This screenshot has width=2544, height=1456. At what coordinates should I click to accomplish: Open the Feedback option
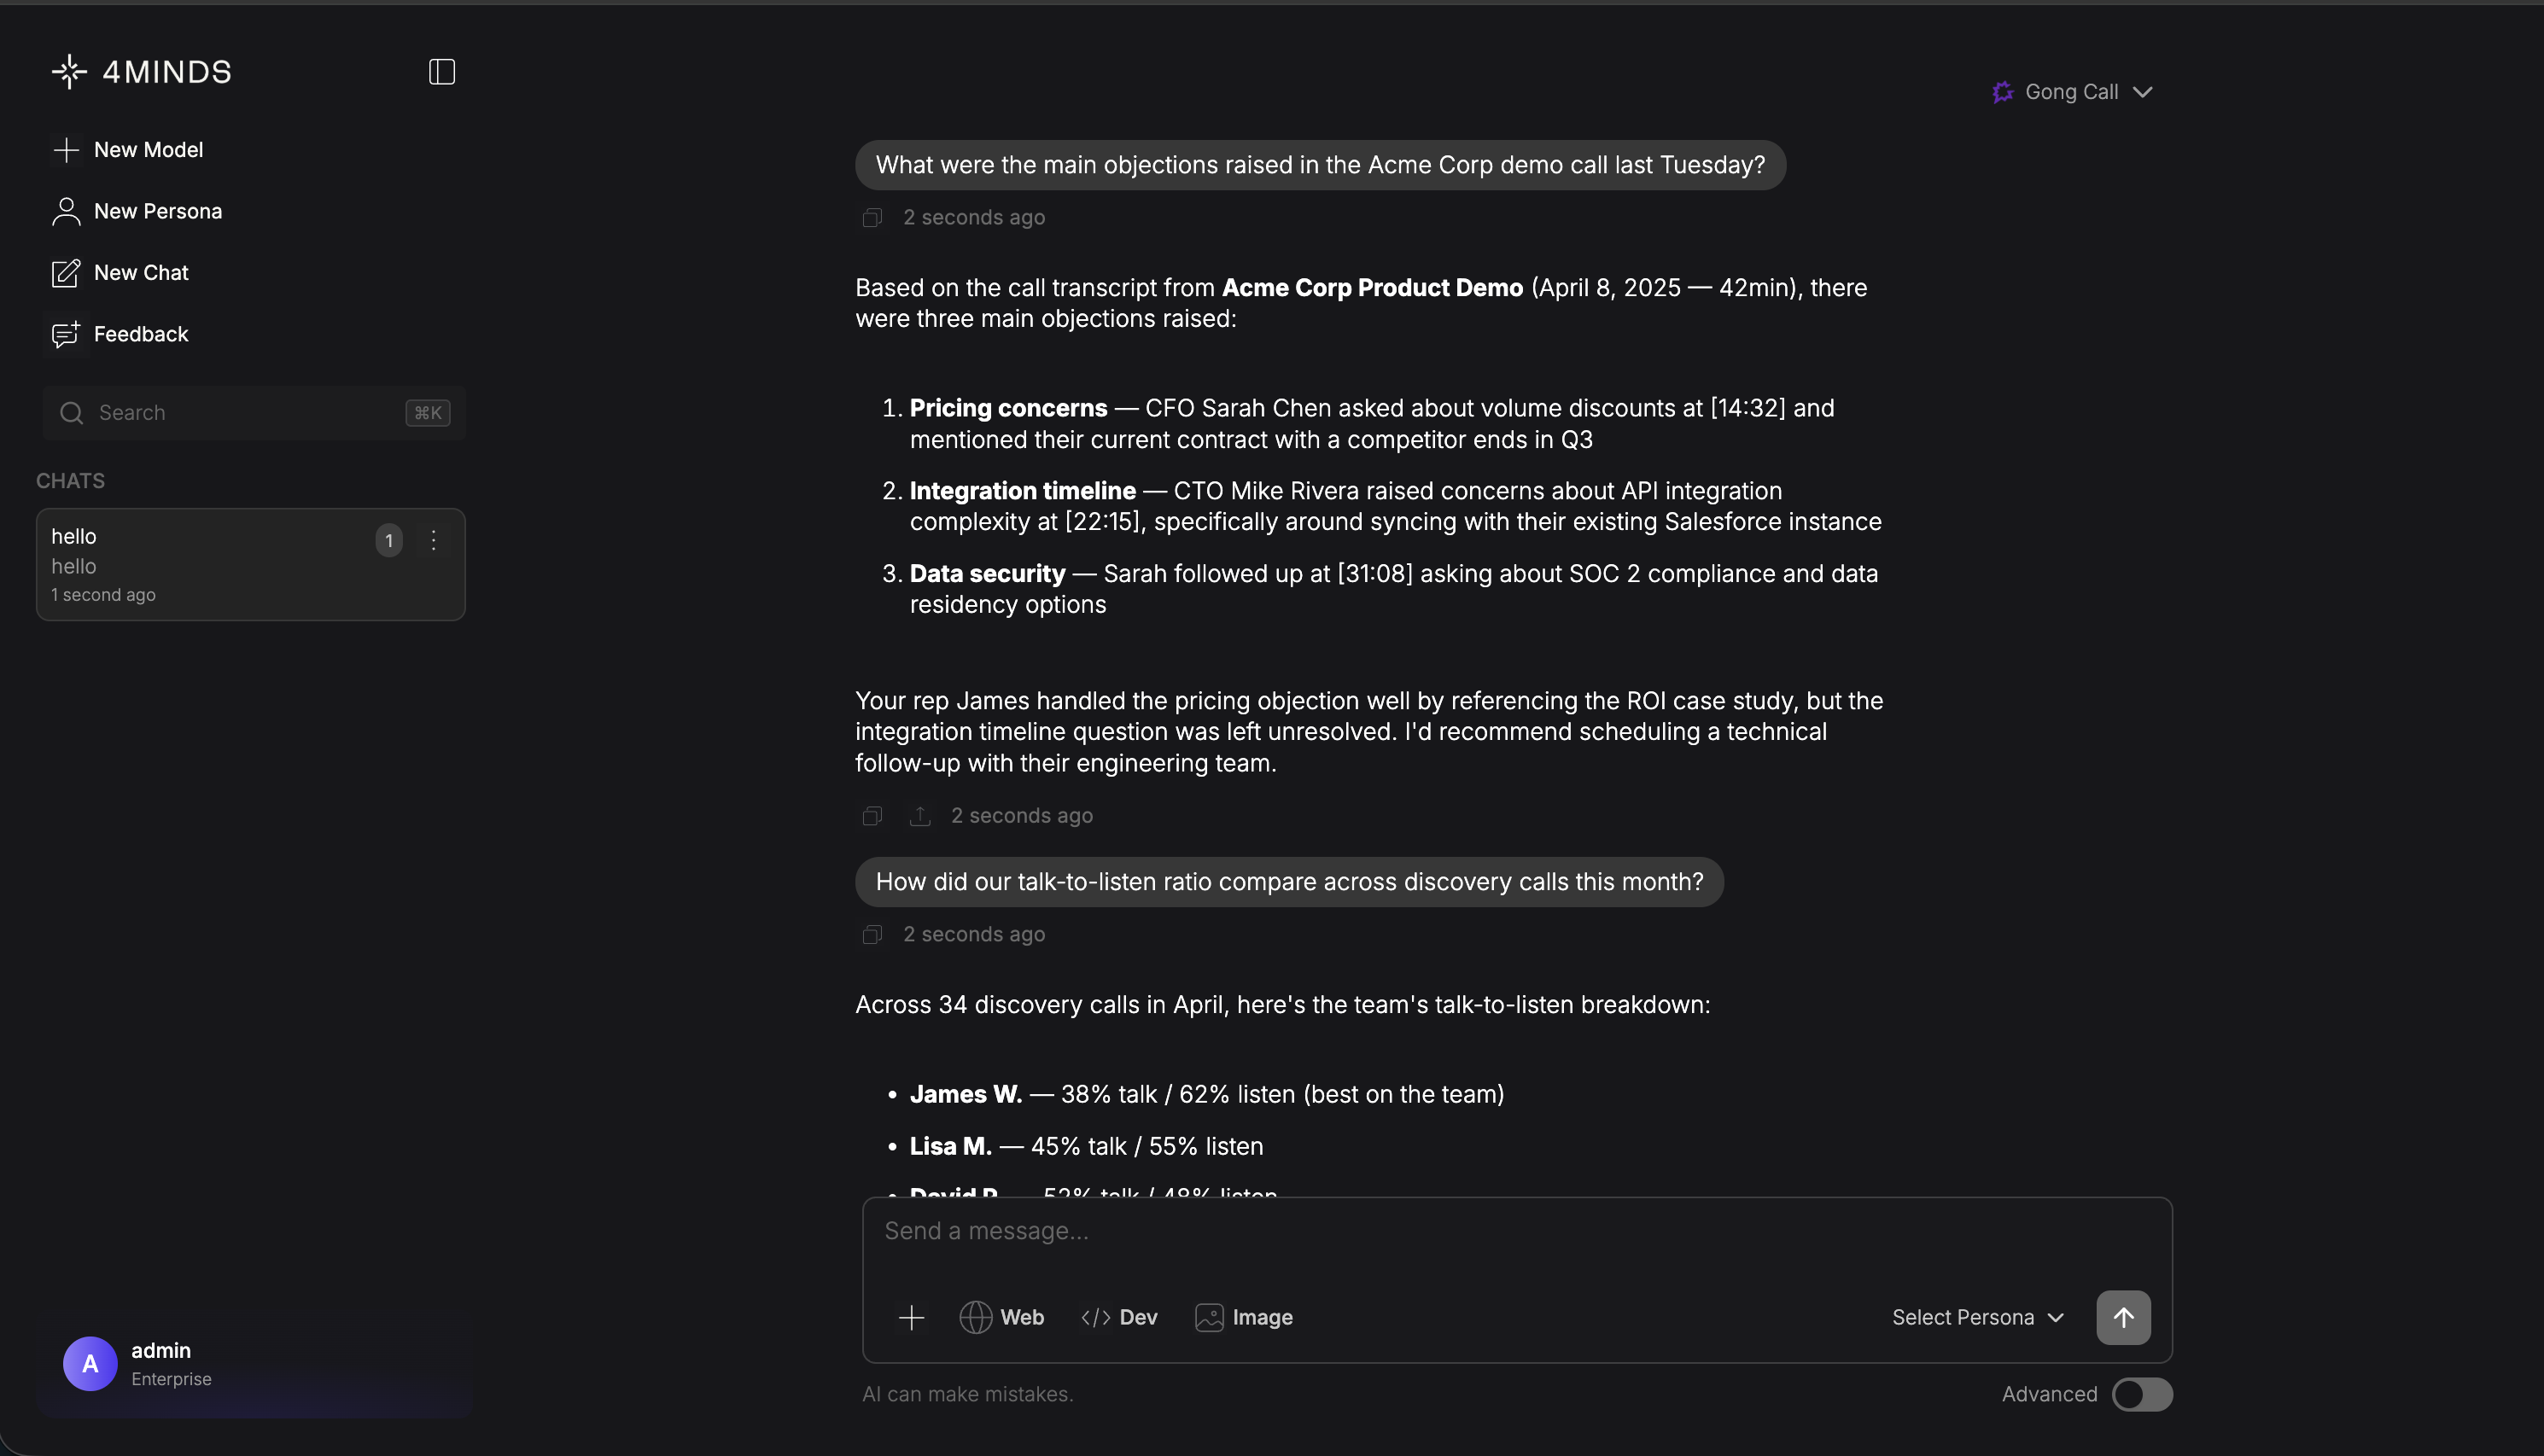click(140, 334)
